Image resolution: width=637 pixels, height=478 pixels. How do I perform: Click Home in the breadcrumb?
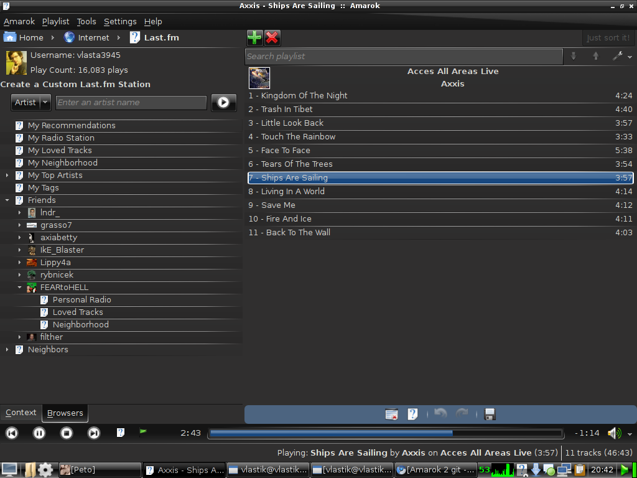(x=31, y=37)
